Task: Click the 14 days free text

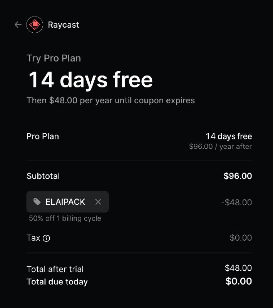Action: click(90, 80)
